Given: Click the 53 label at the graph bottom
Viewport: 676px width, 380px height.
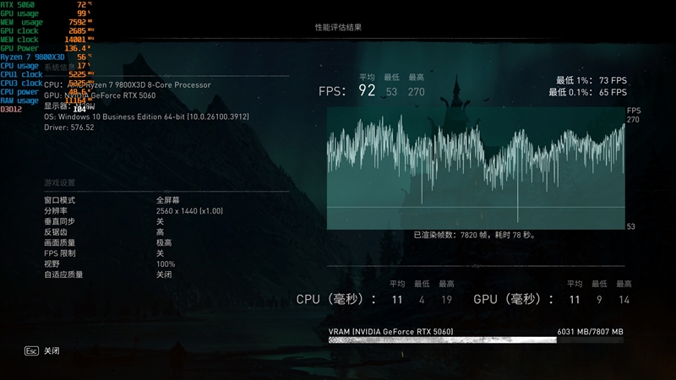Looking at the screenshot, I should click(630, 226).
